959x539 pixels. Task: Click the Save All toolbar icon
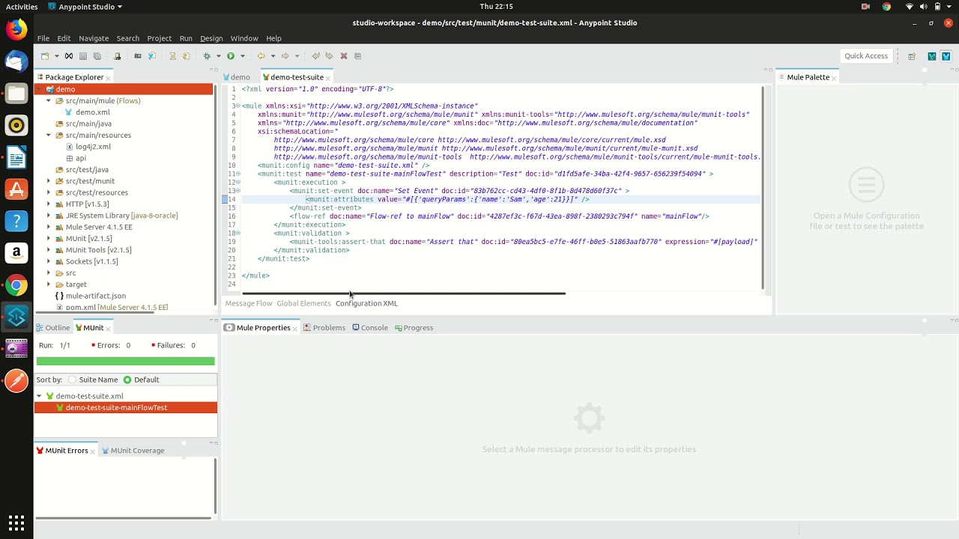coord(97,56)
